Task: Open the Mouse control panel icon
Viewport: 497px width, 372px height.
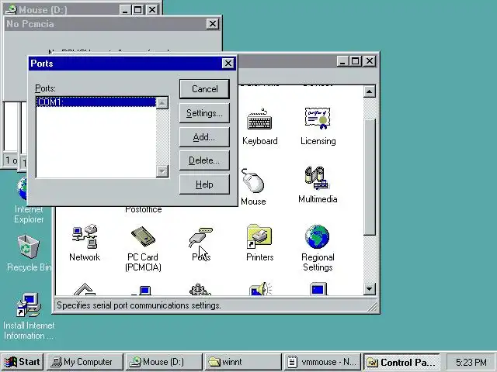Action: 253,181
